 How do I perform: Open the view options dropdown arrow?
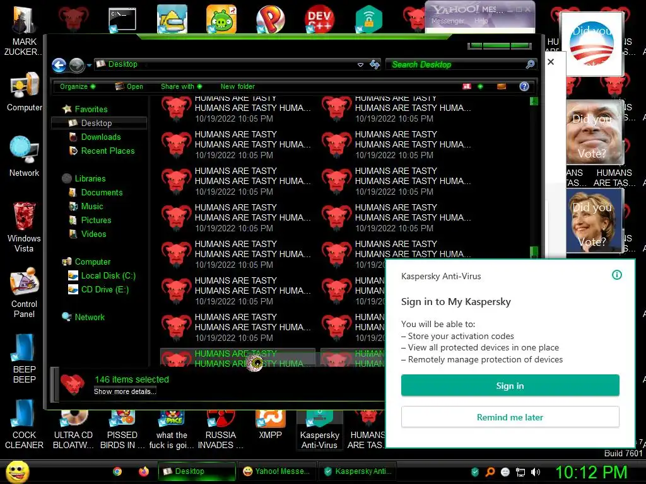pyautogui.click(x=480, y=86)
